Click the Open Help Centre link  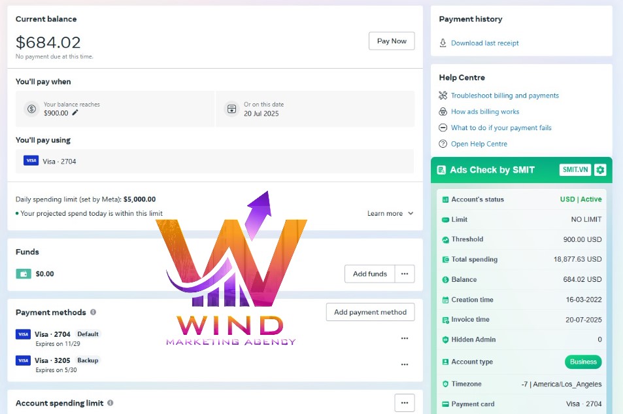tap(479, 144)
